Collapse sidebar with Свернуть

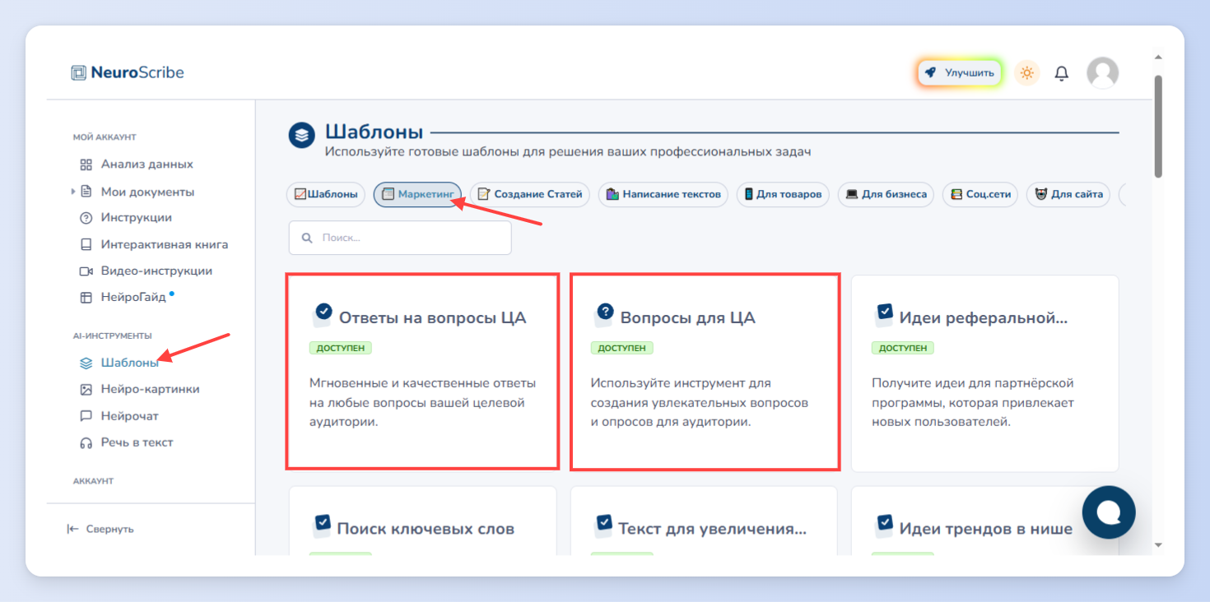100,529
